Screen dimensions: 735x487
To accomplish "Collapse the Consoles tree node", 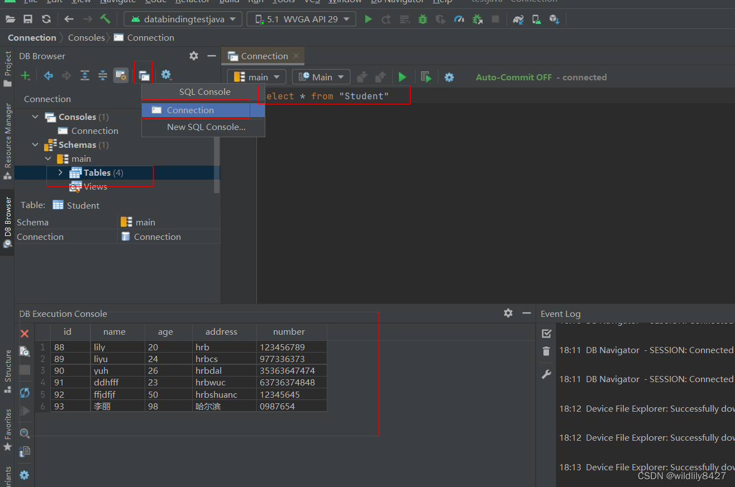I will click(x=36, y=117).
